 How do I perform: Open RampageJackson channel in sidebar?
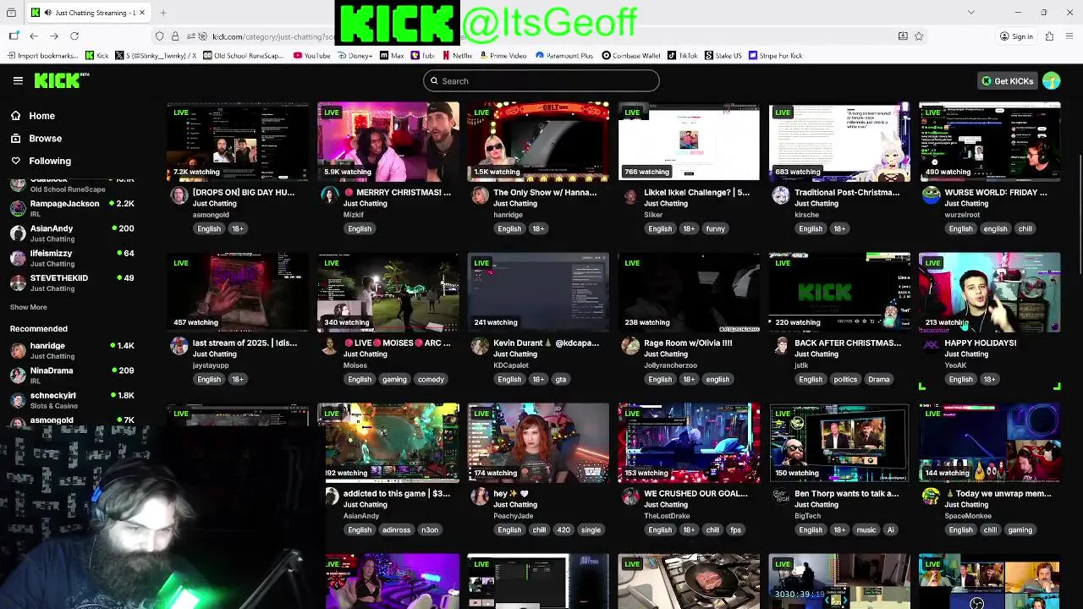point(72,209)
